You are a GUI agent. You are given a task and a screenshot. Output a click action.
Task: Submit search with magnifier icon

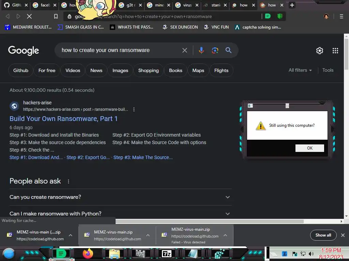(228, 50)
